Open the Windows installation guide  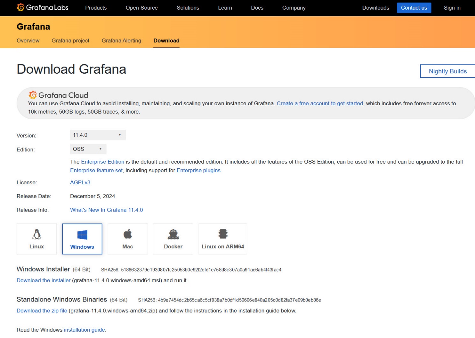[84, 330]
